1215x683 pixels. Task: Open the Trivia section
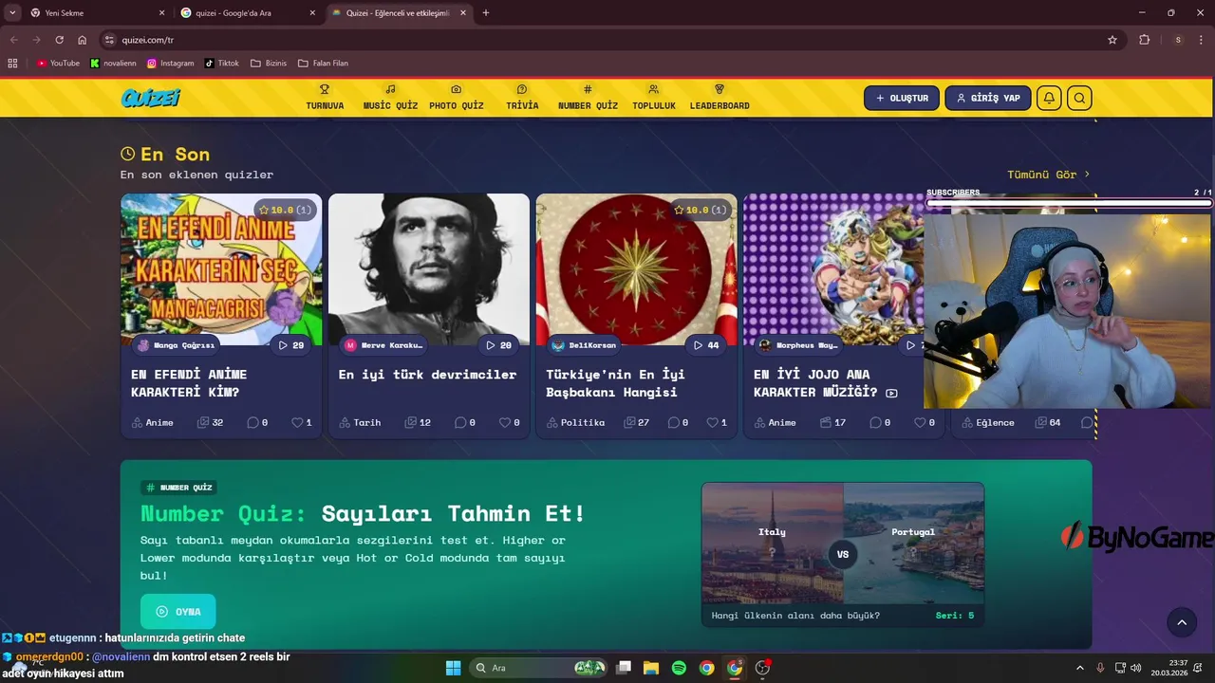point(522,98)
